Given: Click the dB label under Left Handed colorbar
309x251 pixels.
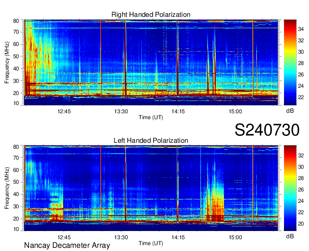Looking at the screenshot, I should (290, 236).
